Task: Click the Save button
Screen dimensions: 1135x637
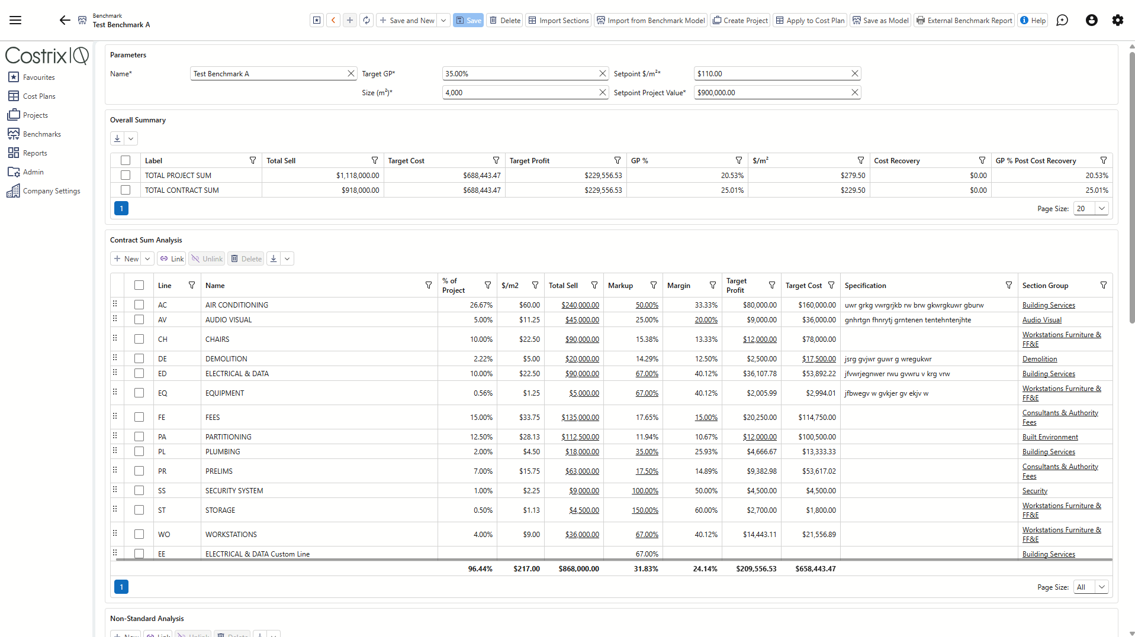Action: 468,20
